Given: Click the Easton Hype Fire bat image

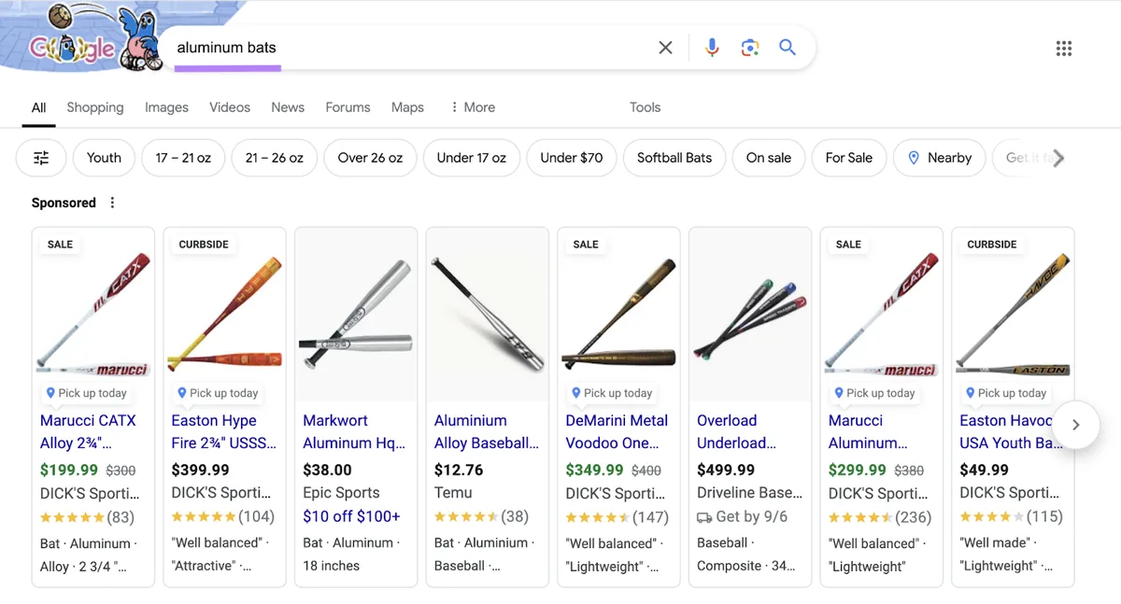Looking at the screenshot, I should (x=224, y=315).
